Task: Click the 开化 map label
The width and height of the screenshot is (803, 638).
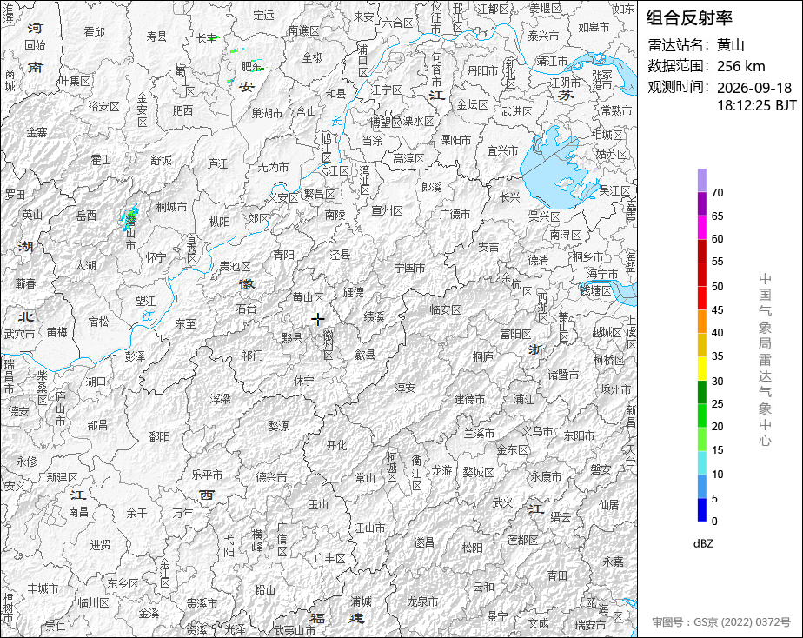Action: click(x=337, y=446)
